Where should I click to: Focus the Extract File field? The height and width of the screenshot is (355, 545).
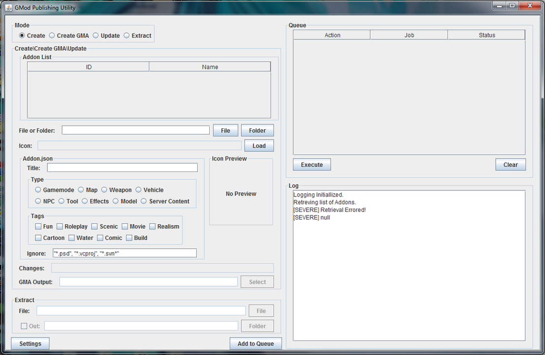[x=141, y=311]
